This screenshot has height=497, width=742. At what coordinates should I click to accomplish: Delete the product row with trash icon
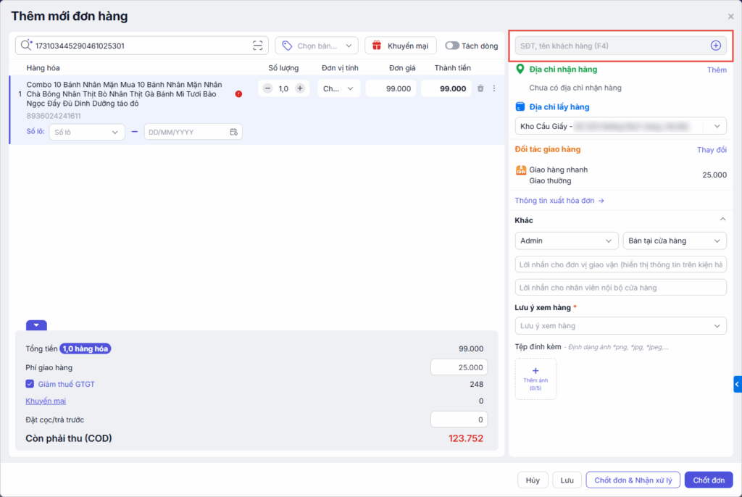pos(480,88)
